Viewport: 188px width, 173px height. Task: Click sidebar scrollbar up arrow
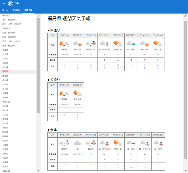[x=38, y=16]
